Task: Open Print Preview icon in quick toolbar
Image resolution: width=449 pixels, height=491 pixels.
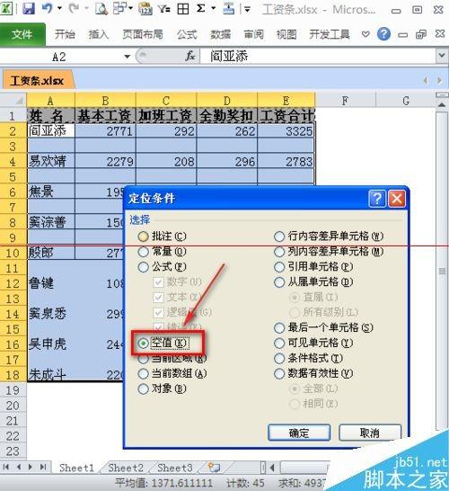Action: pyautogui.click(x=101, y=9)
